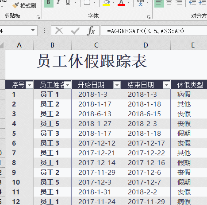Click 其他 in row 2

[x=189, y=104]
